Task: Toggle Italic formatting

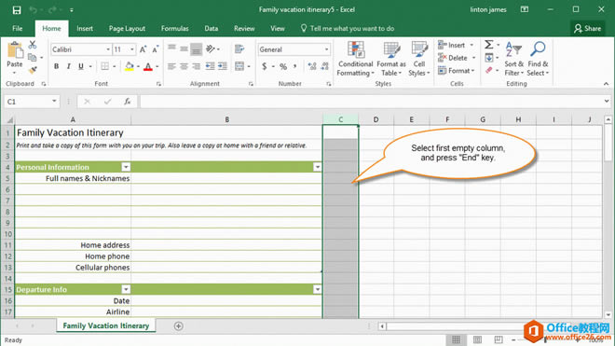Action: point(69,66)
